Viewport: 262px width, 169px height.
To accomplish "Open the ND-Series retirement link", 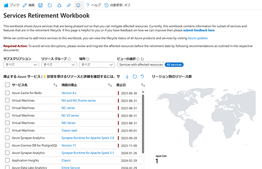I will [68, 123].
